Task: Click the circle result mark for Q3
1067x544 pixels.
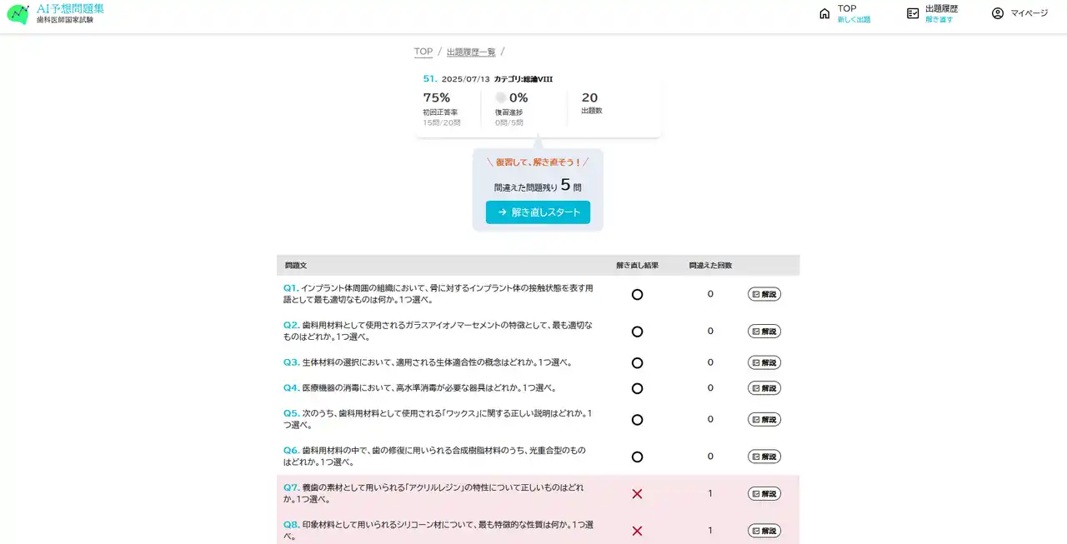Action: tap(637, 363)
